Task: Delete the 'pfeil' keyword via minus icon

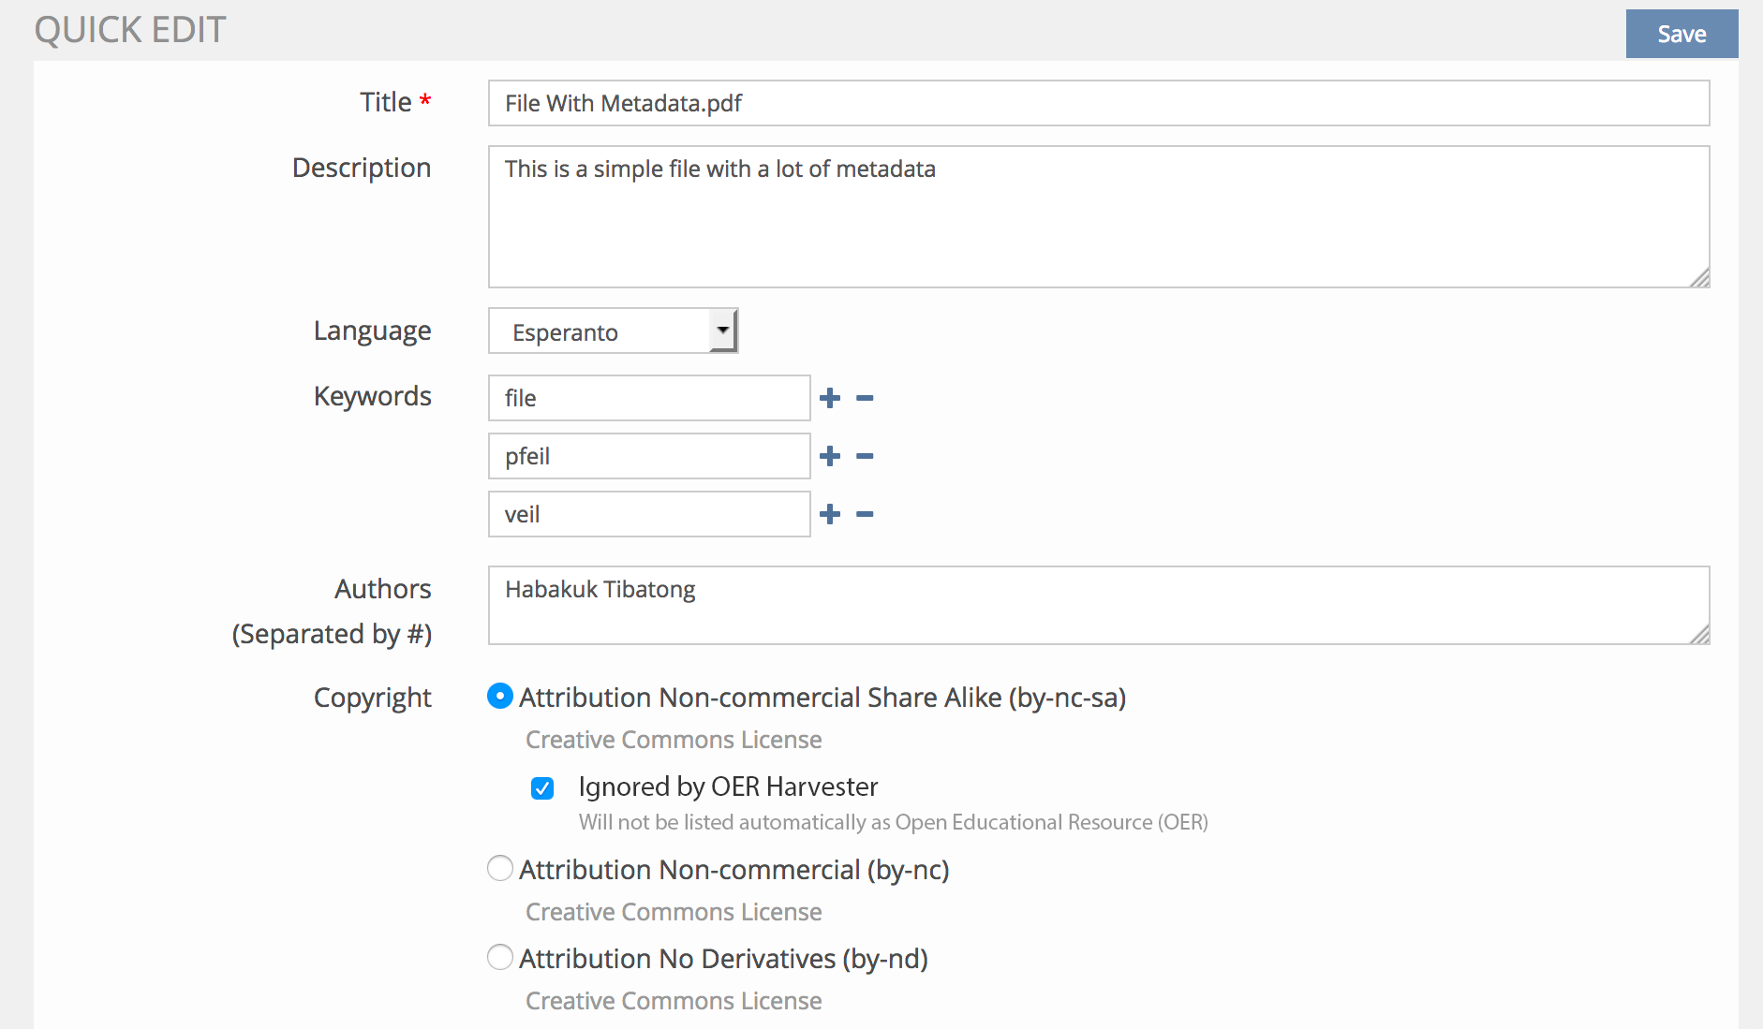Action: tap(865, 456)
